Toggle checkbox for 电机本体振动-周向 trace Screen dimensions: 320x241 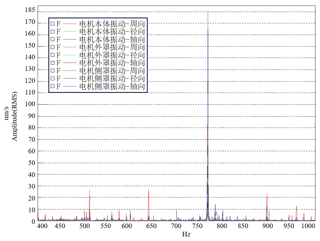53,24
